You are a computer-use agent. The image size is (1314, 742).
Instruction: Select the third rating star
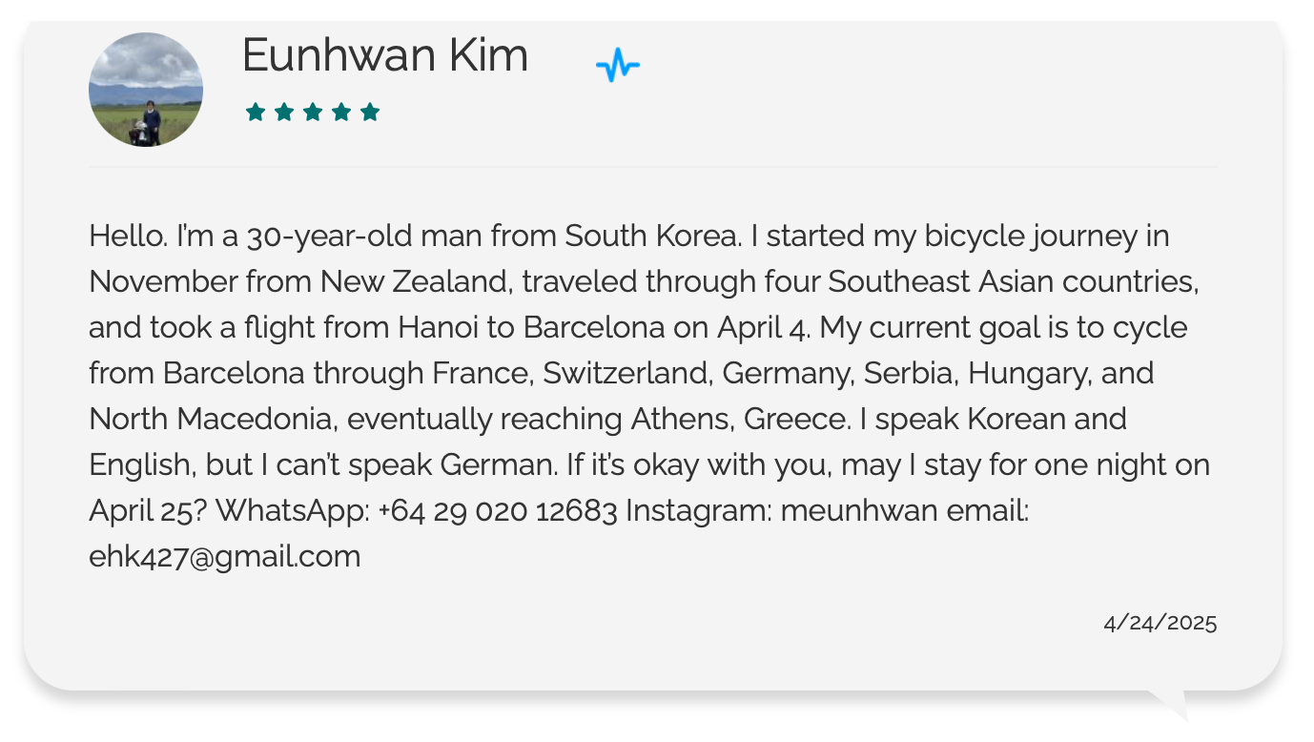[313, 113]
